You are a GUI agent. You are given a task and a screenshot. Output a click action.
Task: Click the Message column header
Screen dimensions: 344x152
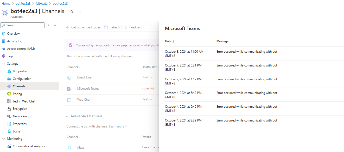click(x=222, y=41)
